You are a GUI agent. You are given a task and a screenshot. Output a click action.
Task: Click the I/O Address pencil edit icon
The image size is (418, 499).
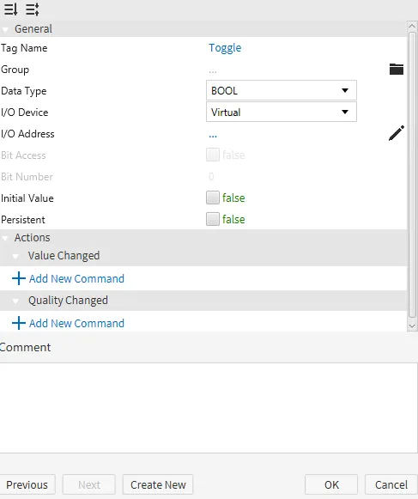point(397,133)
